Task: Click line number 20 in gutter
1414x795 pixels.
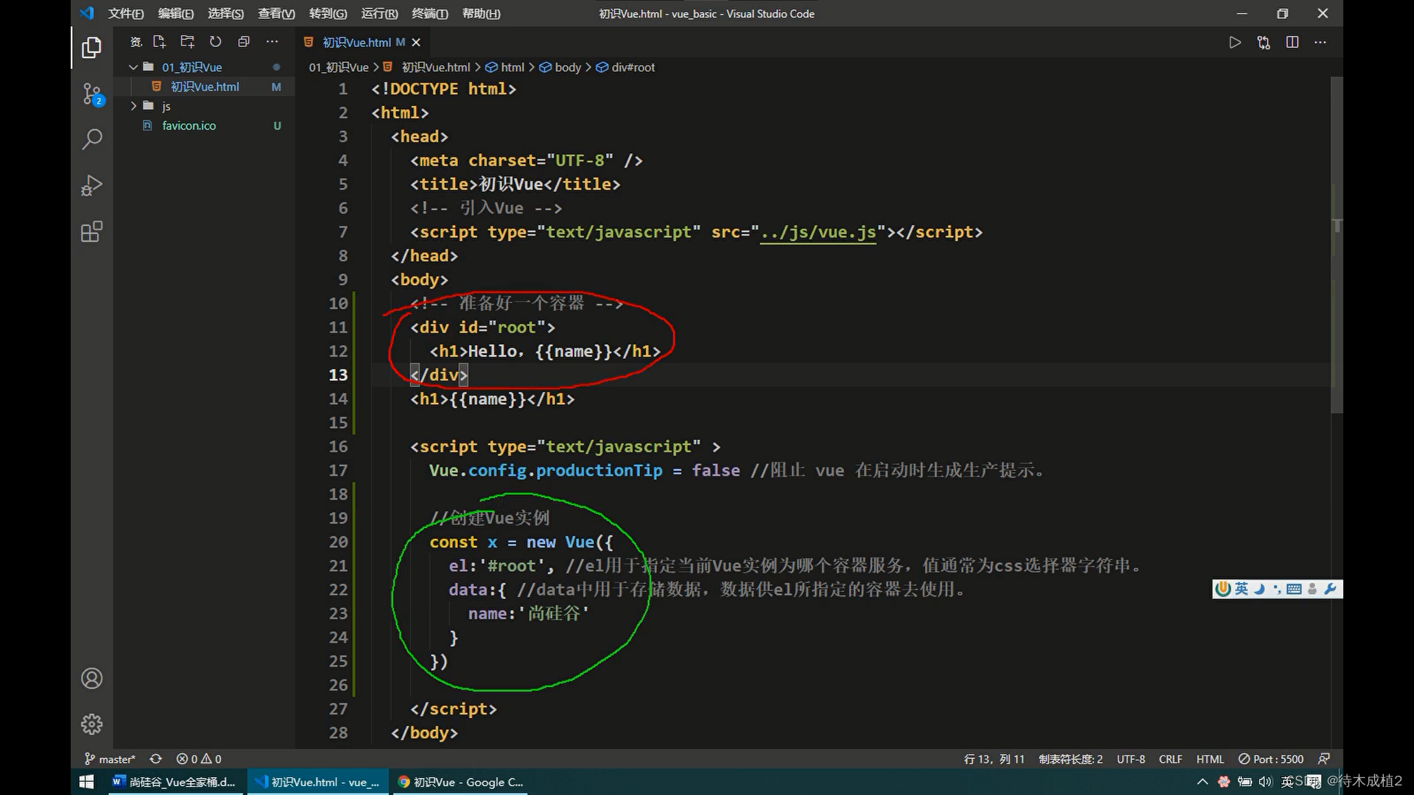Action: [338, 543]
